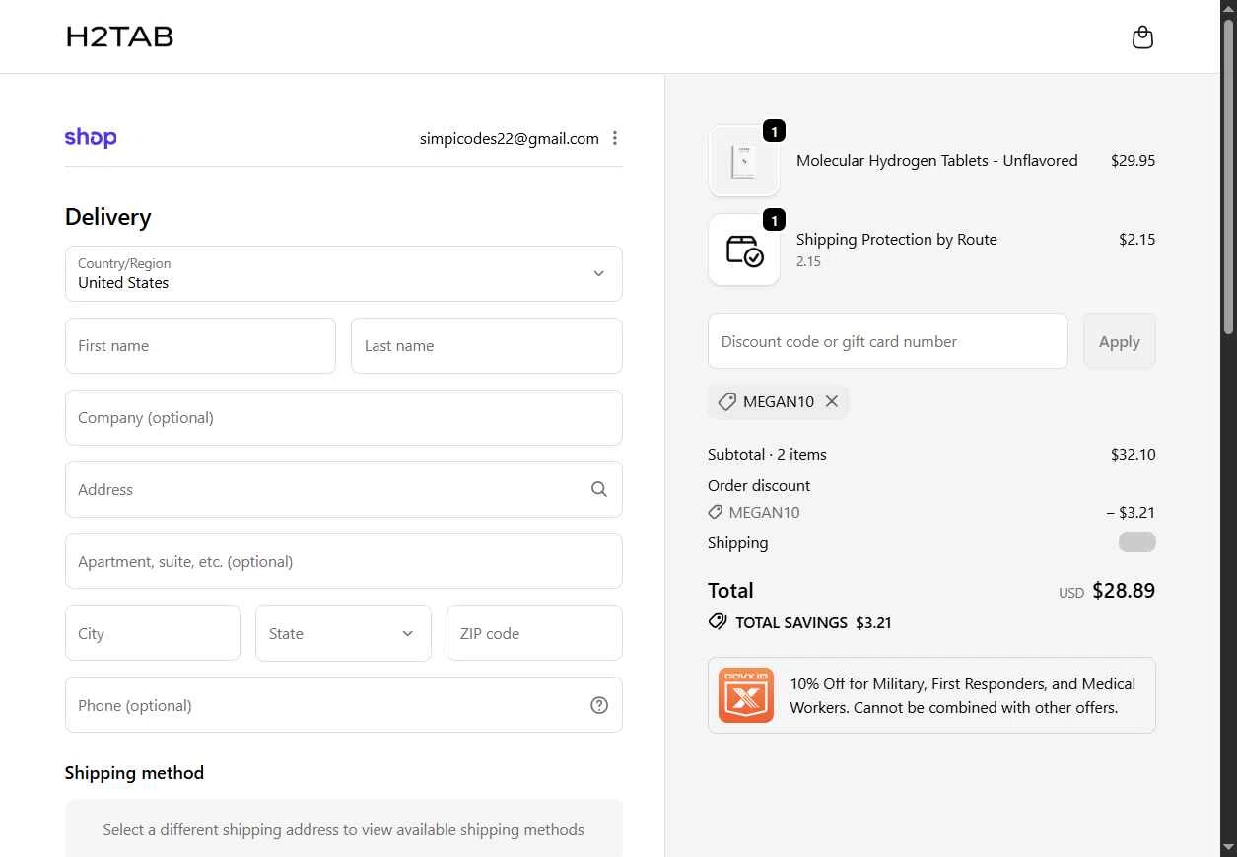This screenshot has height=857, width=1237.
Task: Open the account options three-dot menu
Action: click(615, 138)
